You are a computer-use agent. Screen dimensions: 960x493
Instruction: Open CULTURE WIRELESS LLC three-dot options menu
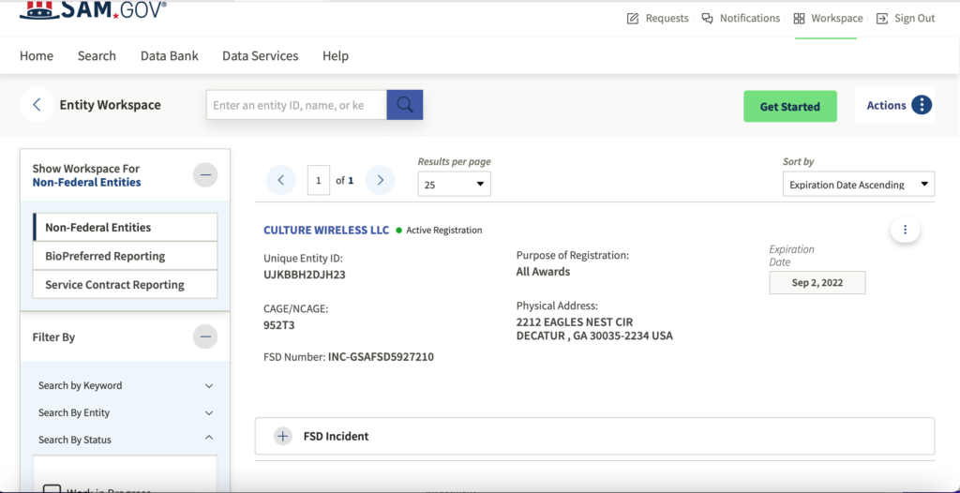pos(905,230)
